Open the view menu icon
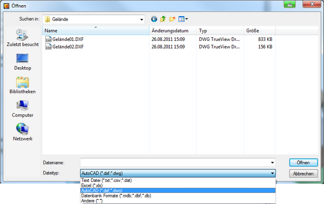The image size is (324, 204). (183, 19)
